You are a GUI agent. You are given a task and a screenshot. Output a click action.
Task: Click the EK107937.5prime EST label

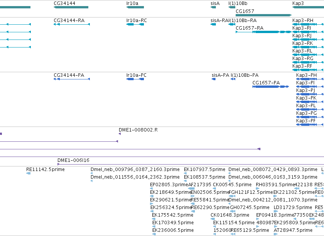[x=204, y=169]
